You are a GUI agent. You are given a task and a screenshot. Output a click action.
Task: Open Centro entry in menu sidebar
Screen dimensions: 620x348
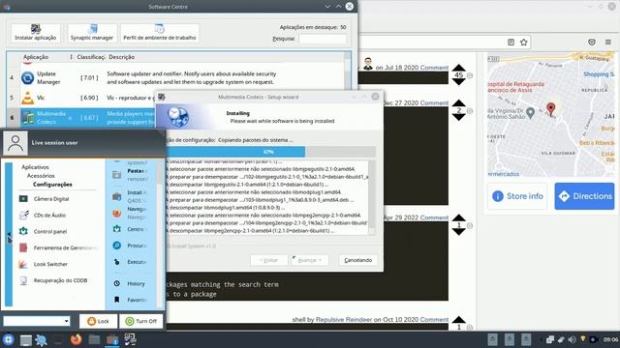tap(131, 229)
